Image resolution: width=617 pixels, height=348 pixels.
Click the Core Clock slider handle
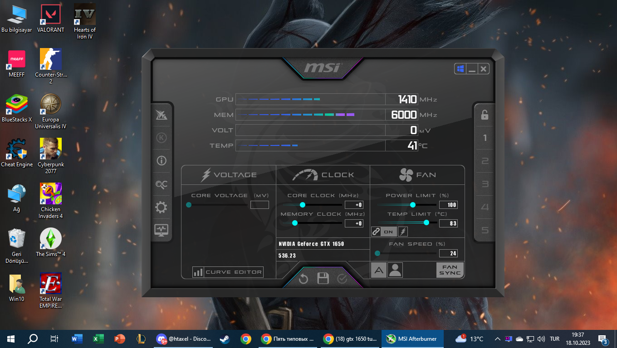pyautogui.click(x=303, y=205)
